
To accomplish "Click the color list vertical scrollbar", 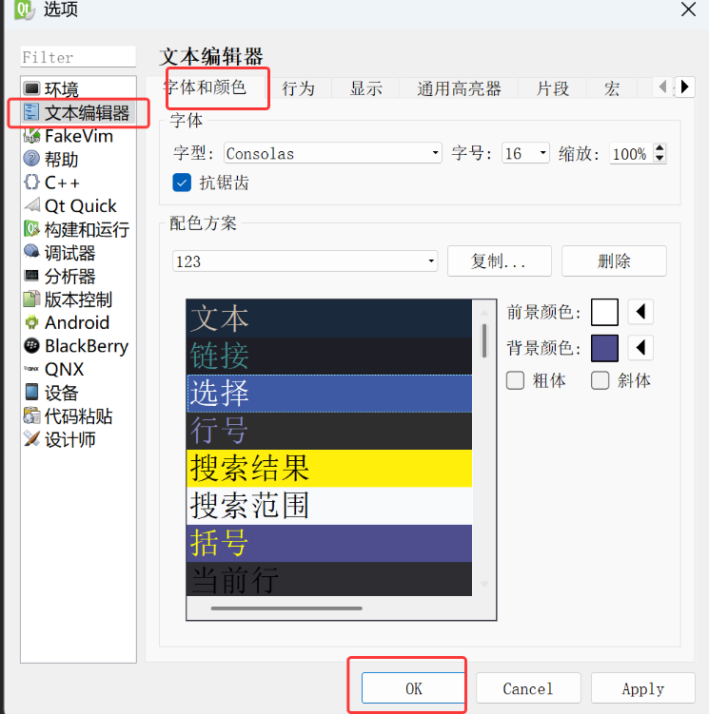I will [484, 340].
